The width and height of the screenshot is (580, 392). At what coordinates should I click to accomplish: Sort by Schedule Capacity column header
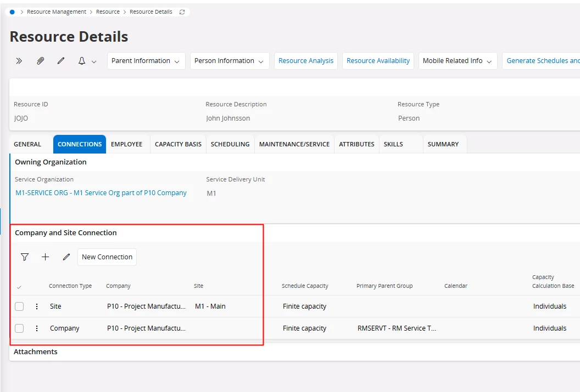[305, 286]
